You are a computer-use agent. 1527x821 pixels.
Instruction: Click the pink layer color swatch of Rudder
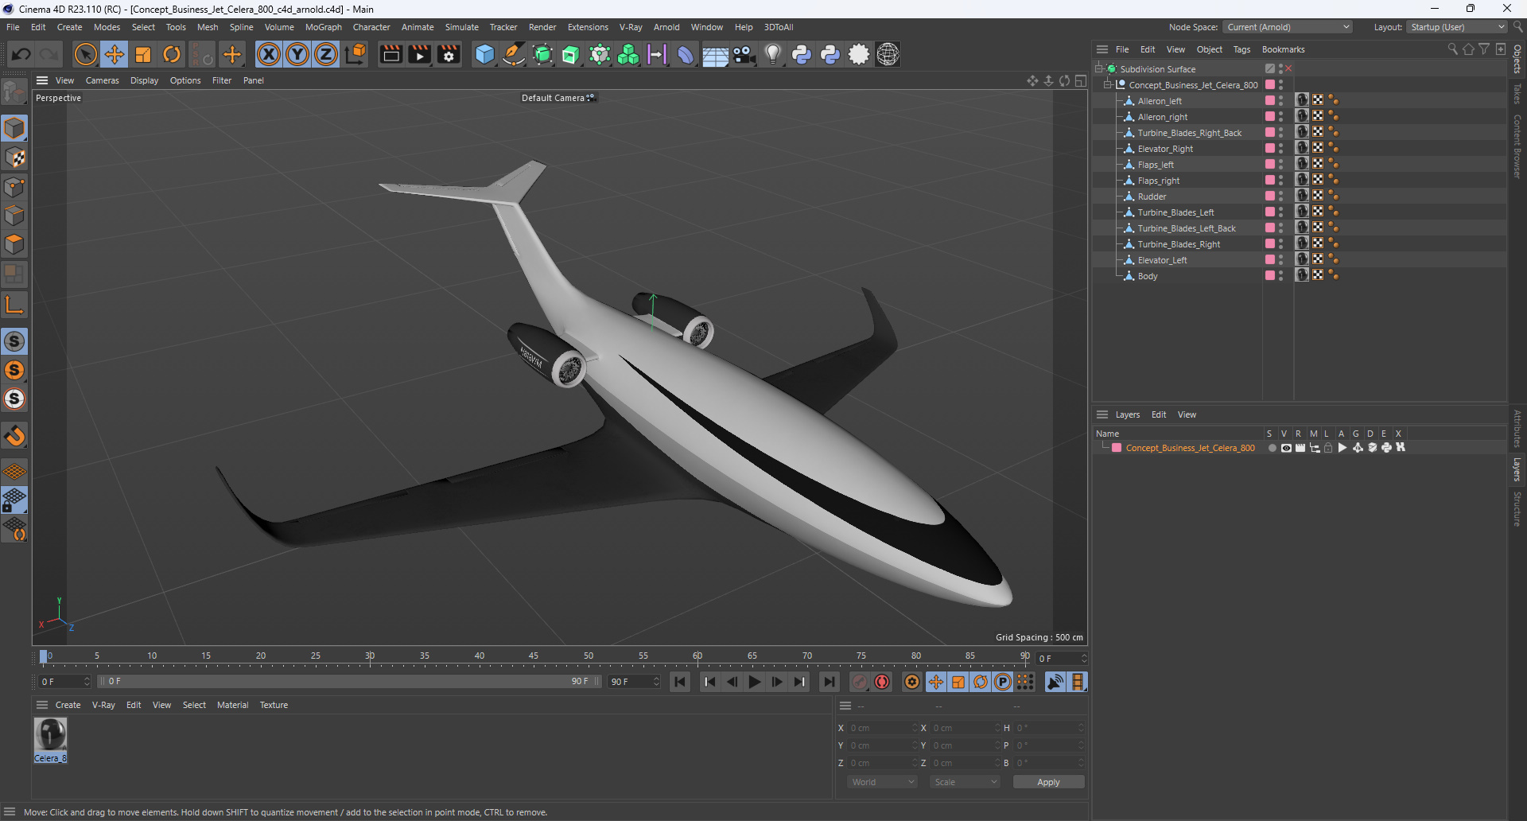pyautogui.click(x=1270, y=196)
